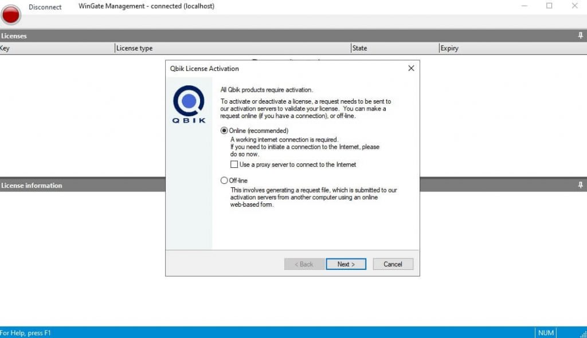Pin the Licenses panel
This screenshot has width=587, height=338.
(x=580, y=36)
